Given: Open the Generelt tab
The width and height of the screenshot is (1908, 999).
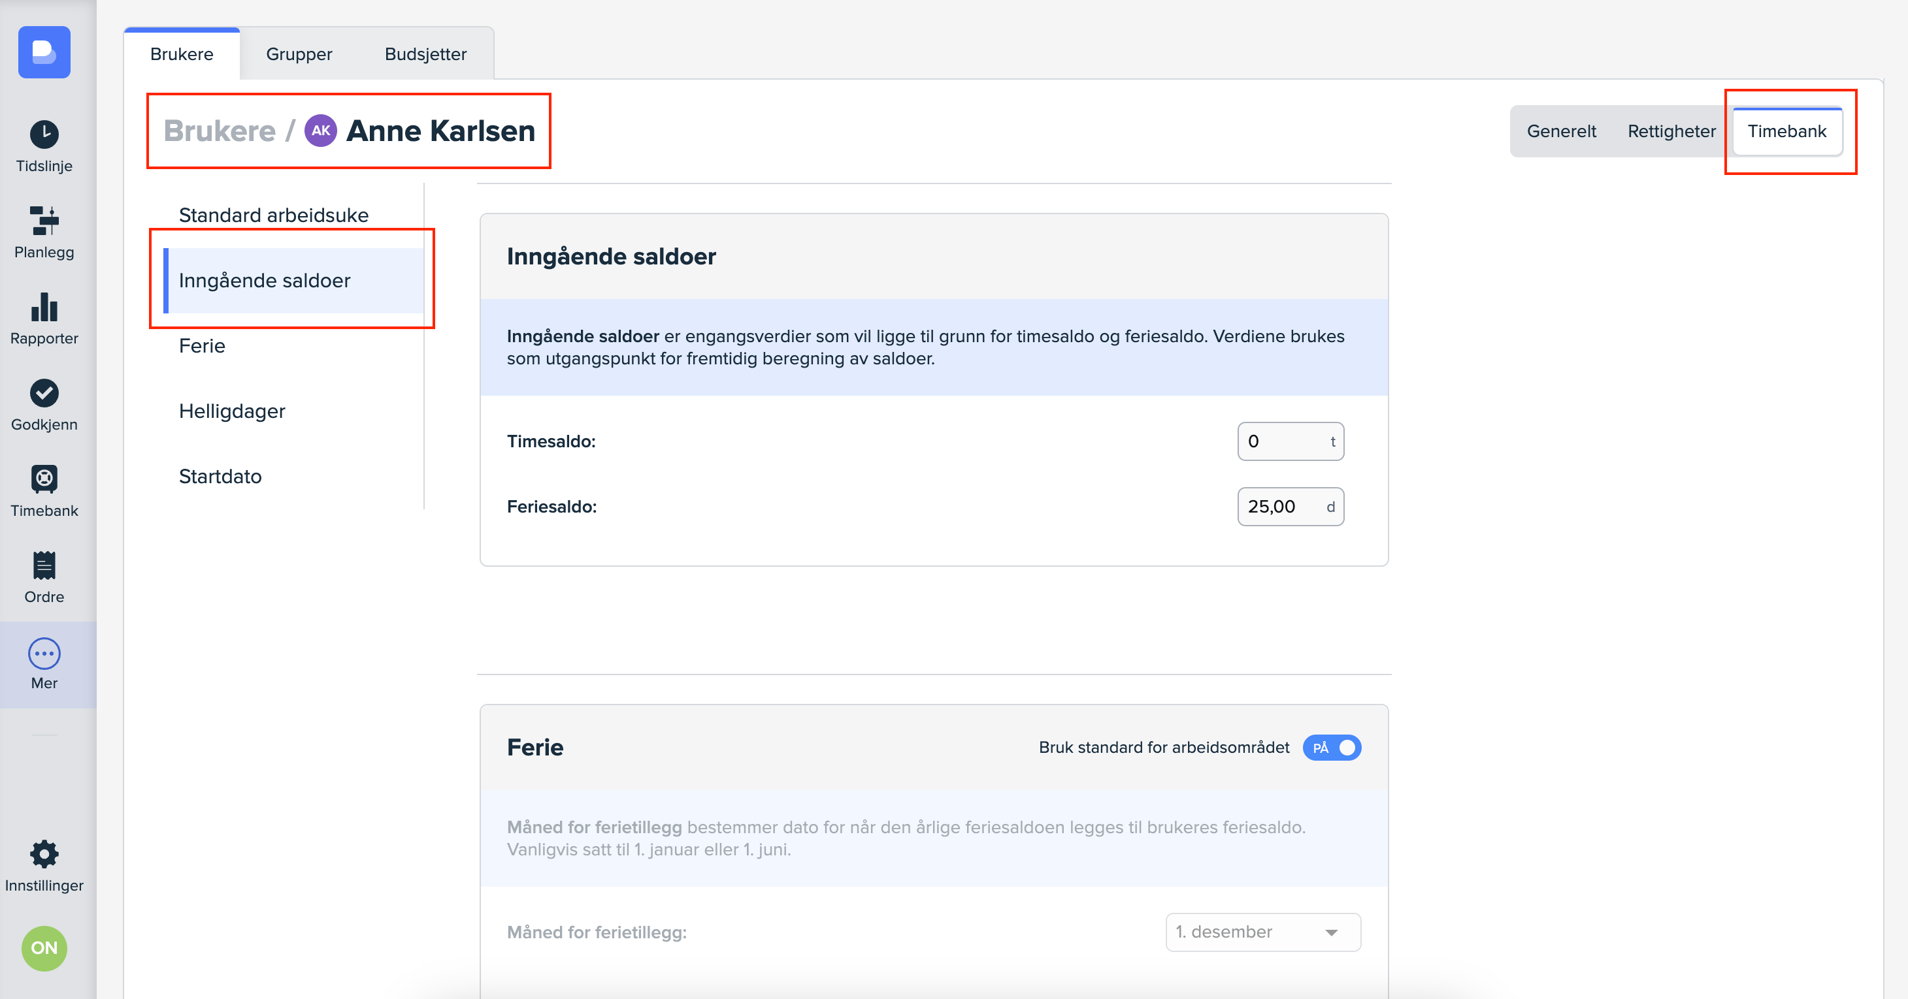Looking at the screenshot, I should pyautogui.click(x=1560, y=131).
